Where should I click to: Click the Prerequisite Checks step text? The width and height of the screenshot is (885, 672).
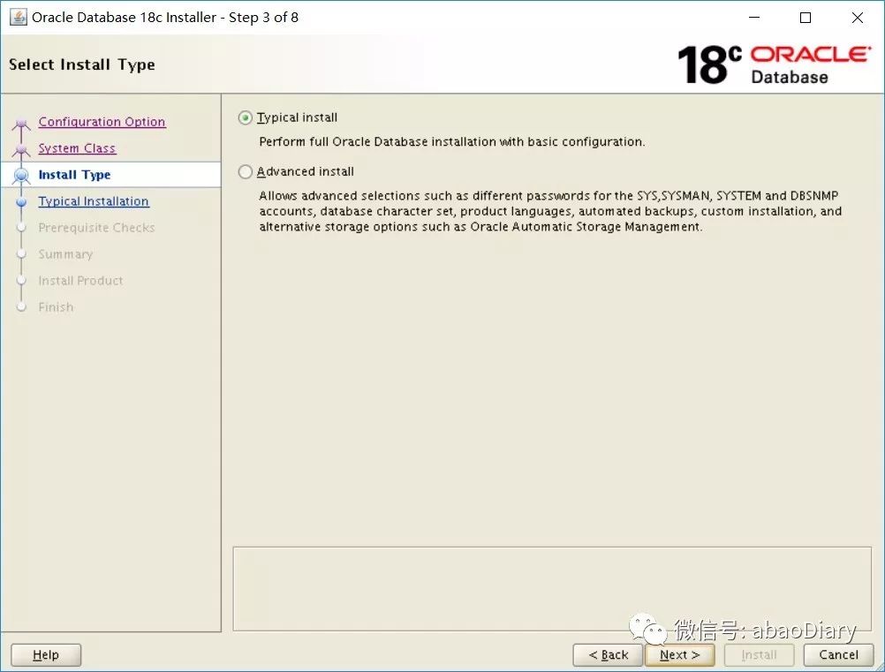[x=96, y=228]
